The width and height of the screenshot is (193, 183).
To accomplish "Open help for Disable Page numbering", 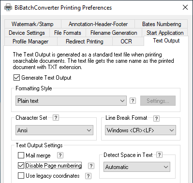I will tap(91, 166).
